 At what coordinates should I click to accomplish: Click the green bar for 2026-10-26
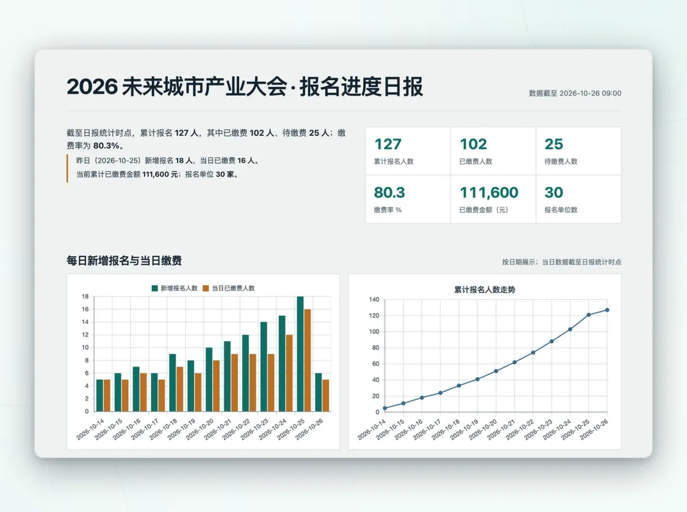click(319, 393)
